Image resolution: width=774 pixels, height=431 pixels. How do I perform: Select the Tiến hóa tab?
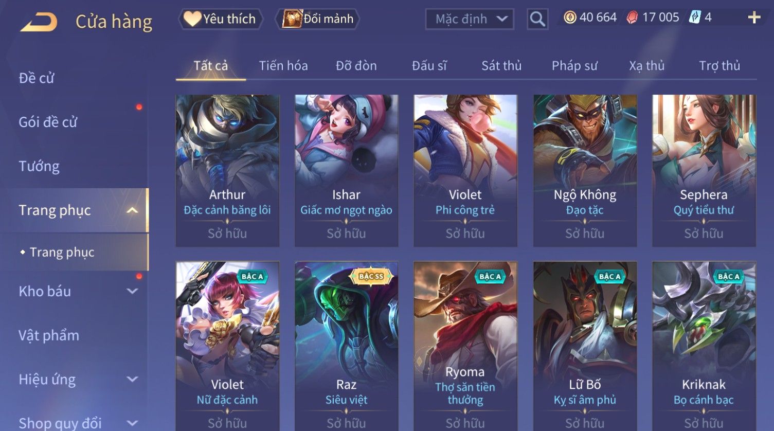point(283,66)
